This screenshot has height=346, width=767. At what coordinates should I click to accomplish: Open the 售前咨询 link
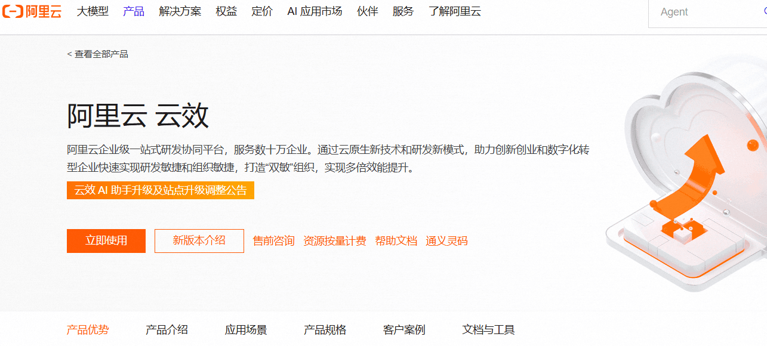(x=274, y=241)
